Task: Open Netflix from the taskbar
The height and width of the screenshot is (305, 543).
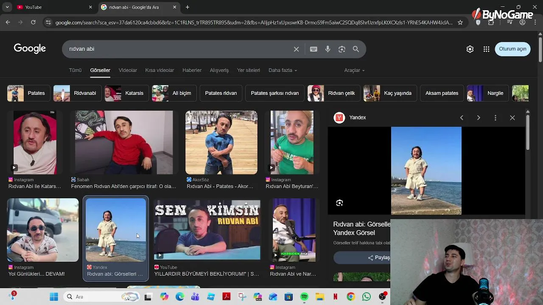Action: tap(335, 297)
